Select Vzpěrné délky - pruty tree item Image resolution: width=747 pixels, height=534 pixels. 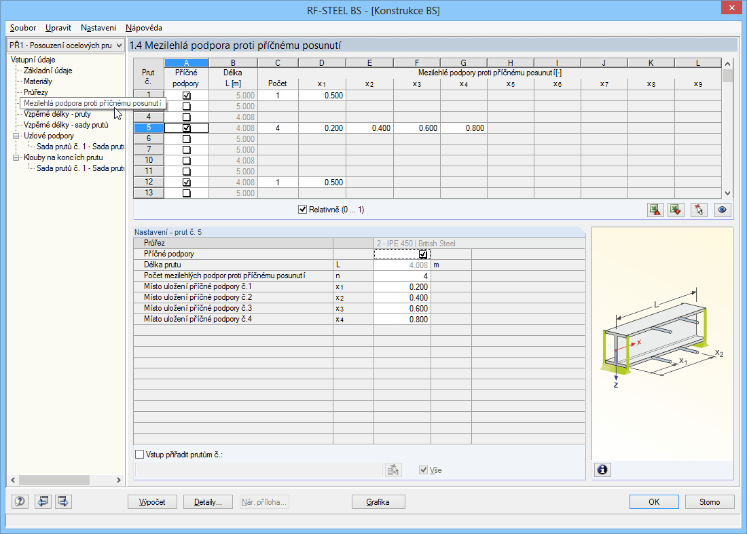point(57,114)
